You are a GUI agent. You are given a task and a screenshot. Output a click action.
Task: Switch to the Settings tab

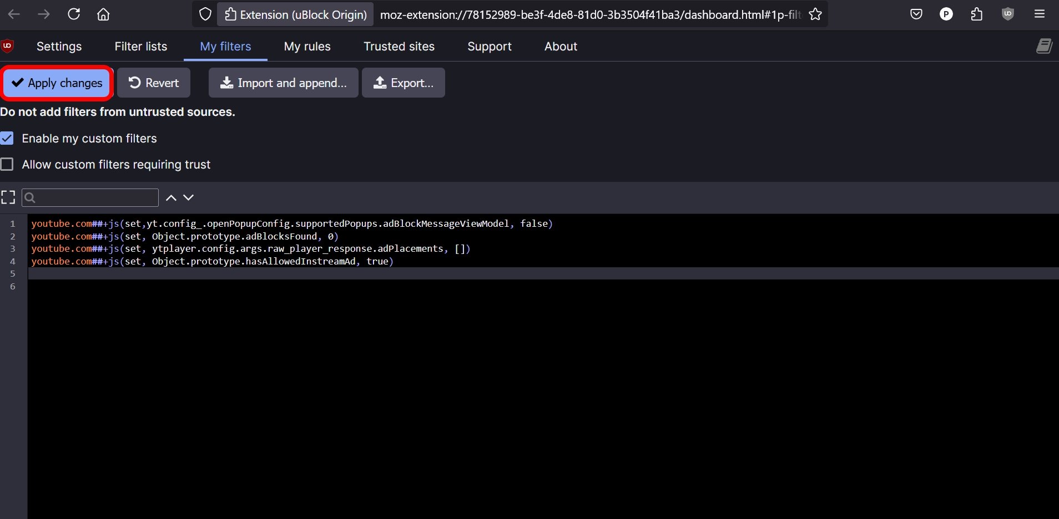pyautogui.click(x=59, y=47)
